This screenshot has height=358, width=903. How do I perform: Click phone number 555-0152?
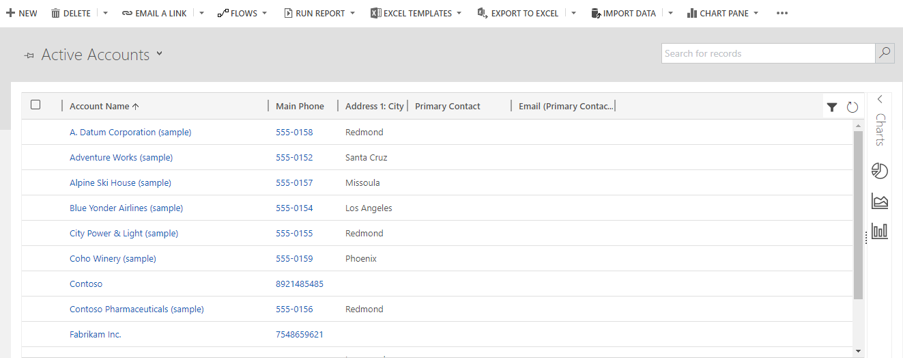(x=294, y=158)
